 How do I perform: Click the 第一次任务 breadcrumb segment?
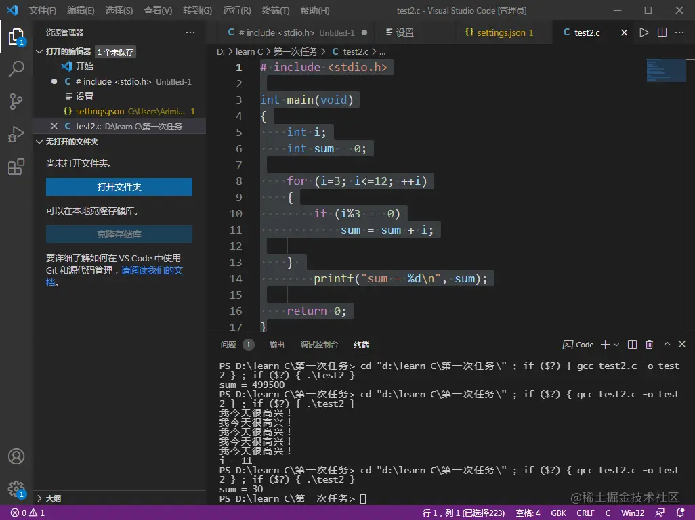click(x=295, y=52)
